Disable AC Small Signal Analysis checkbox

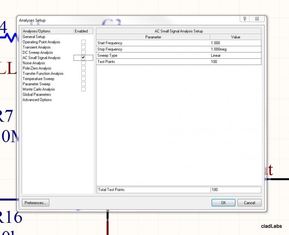[83, 58]
